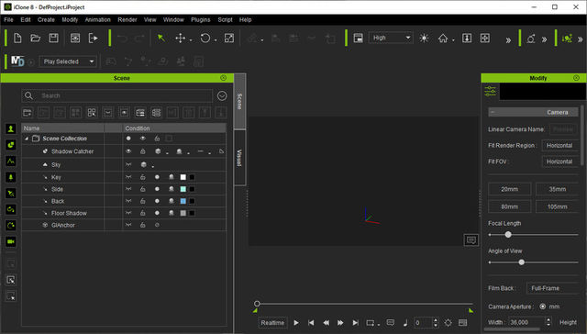Click the Realtime button

(272, 323)
